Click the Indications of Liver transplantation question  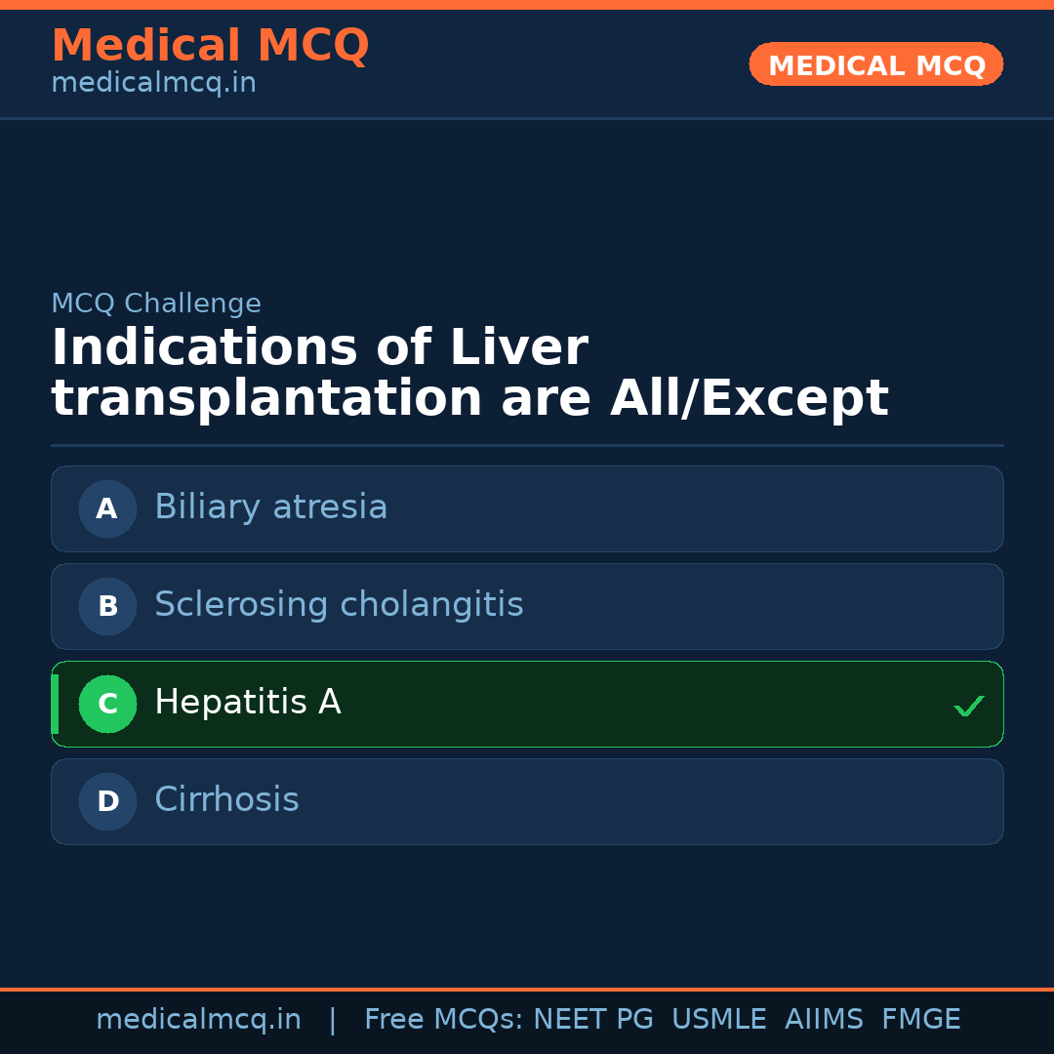pos(468,374)
